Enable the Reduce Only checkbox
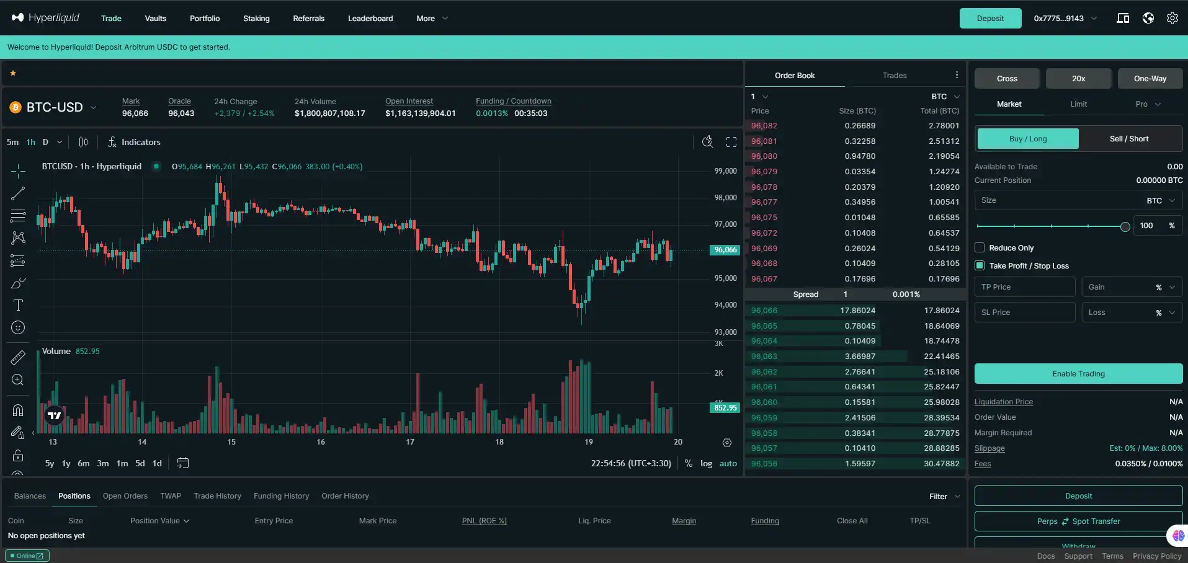The width and height of the screenshot is (1188, 563). pos(980,248)
